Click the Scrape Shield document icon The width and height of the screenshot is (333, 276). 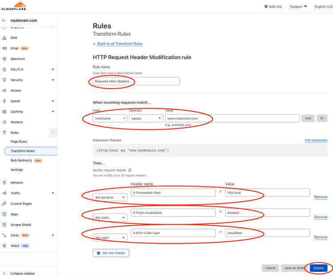[4, 225]
